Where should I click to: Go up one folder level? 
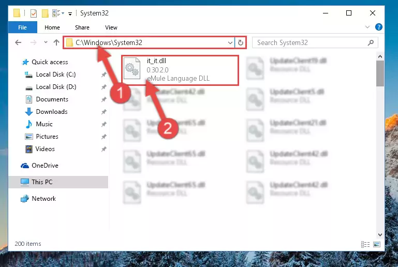[56, 42]
